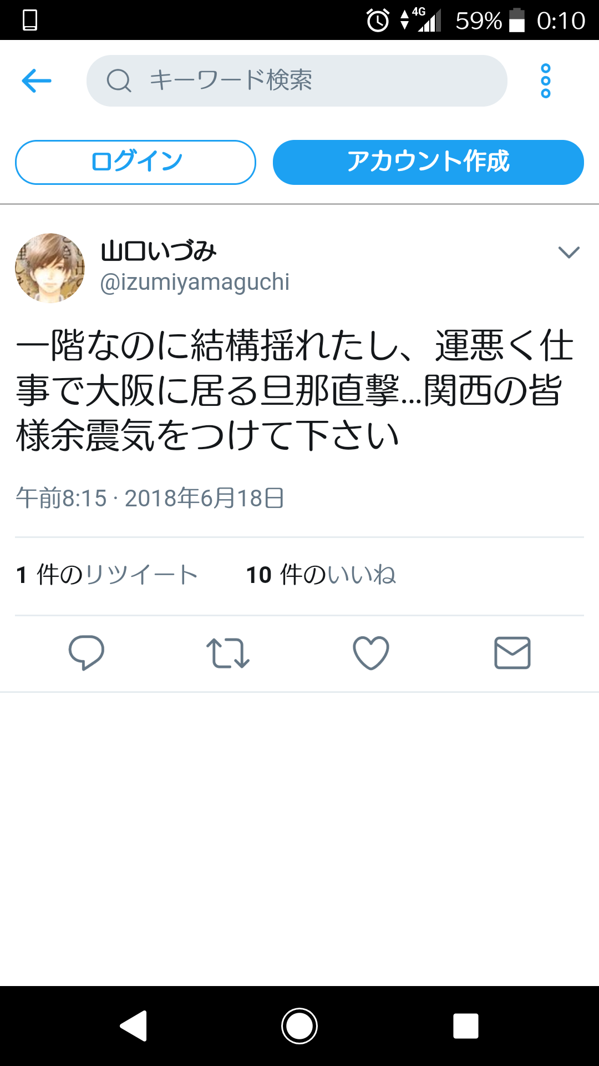The width and height of the screenshot is (599, 1066).
Task: Tap the 山口いづみ display name
Action: pyautogui.click(x=159, y=251)
